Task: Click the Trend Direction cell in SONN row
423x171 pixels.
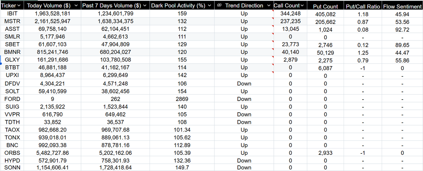Action: pyautogui.click(x=244, y=168)
